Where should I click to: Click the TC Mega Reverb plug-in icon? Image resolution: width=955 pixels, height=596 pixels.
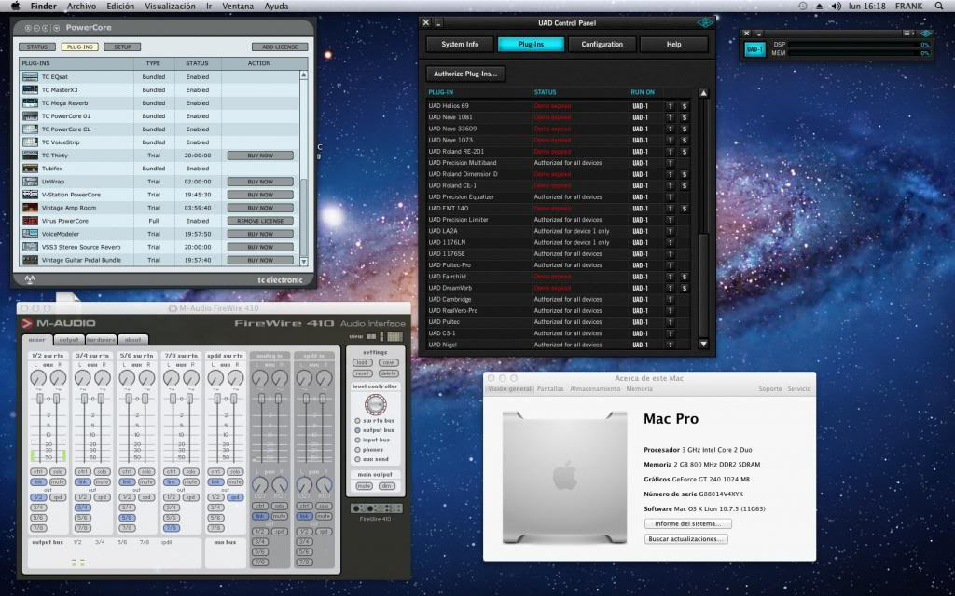(x=31, y=103)
